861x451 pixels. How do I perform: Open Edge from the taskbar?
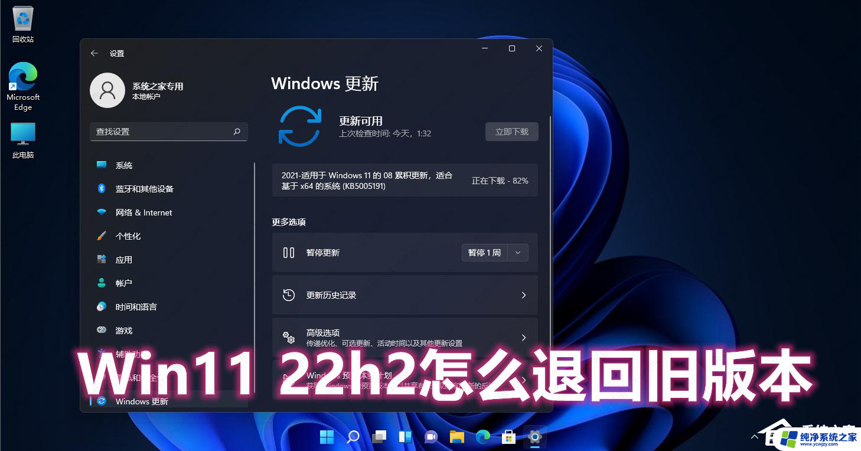(483, 437)
